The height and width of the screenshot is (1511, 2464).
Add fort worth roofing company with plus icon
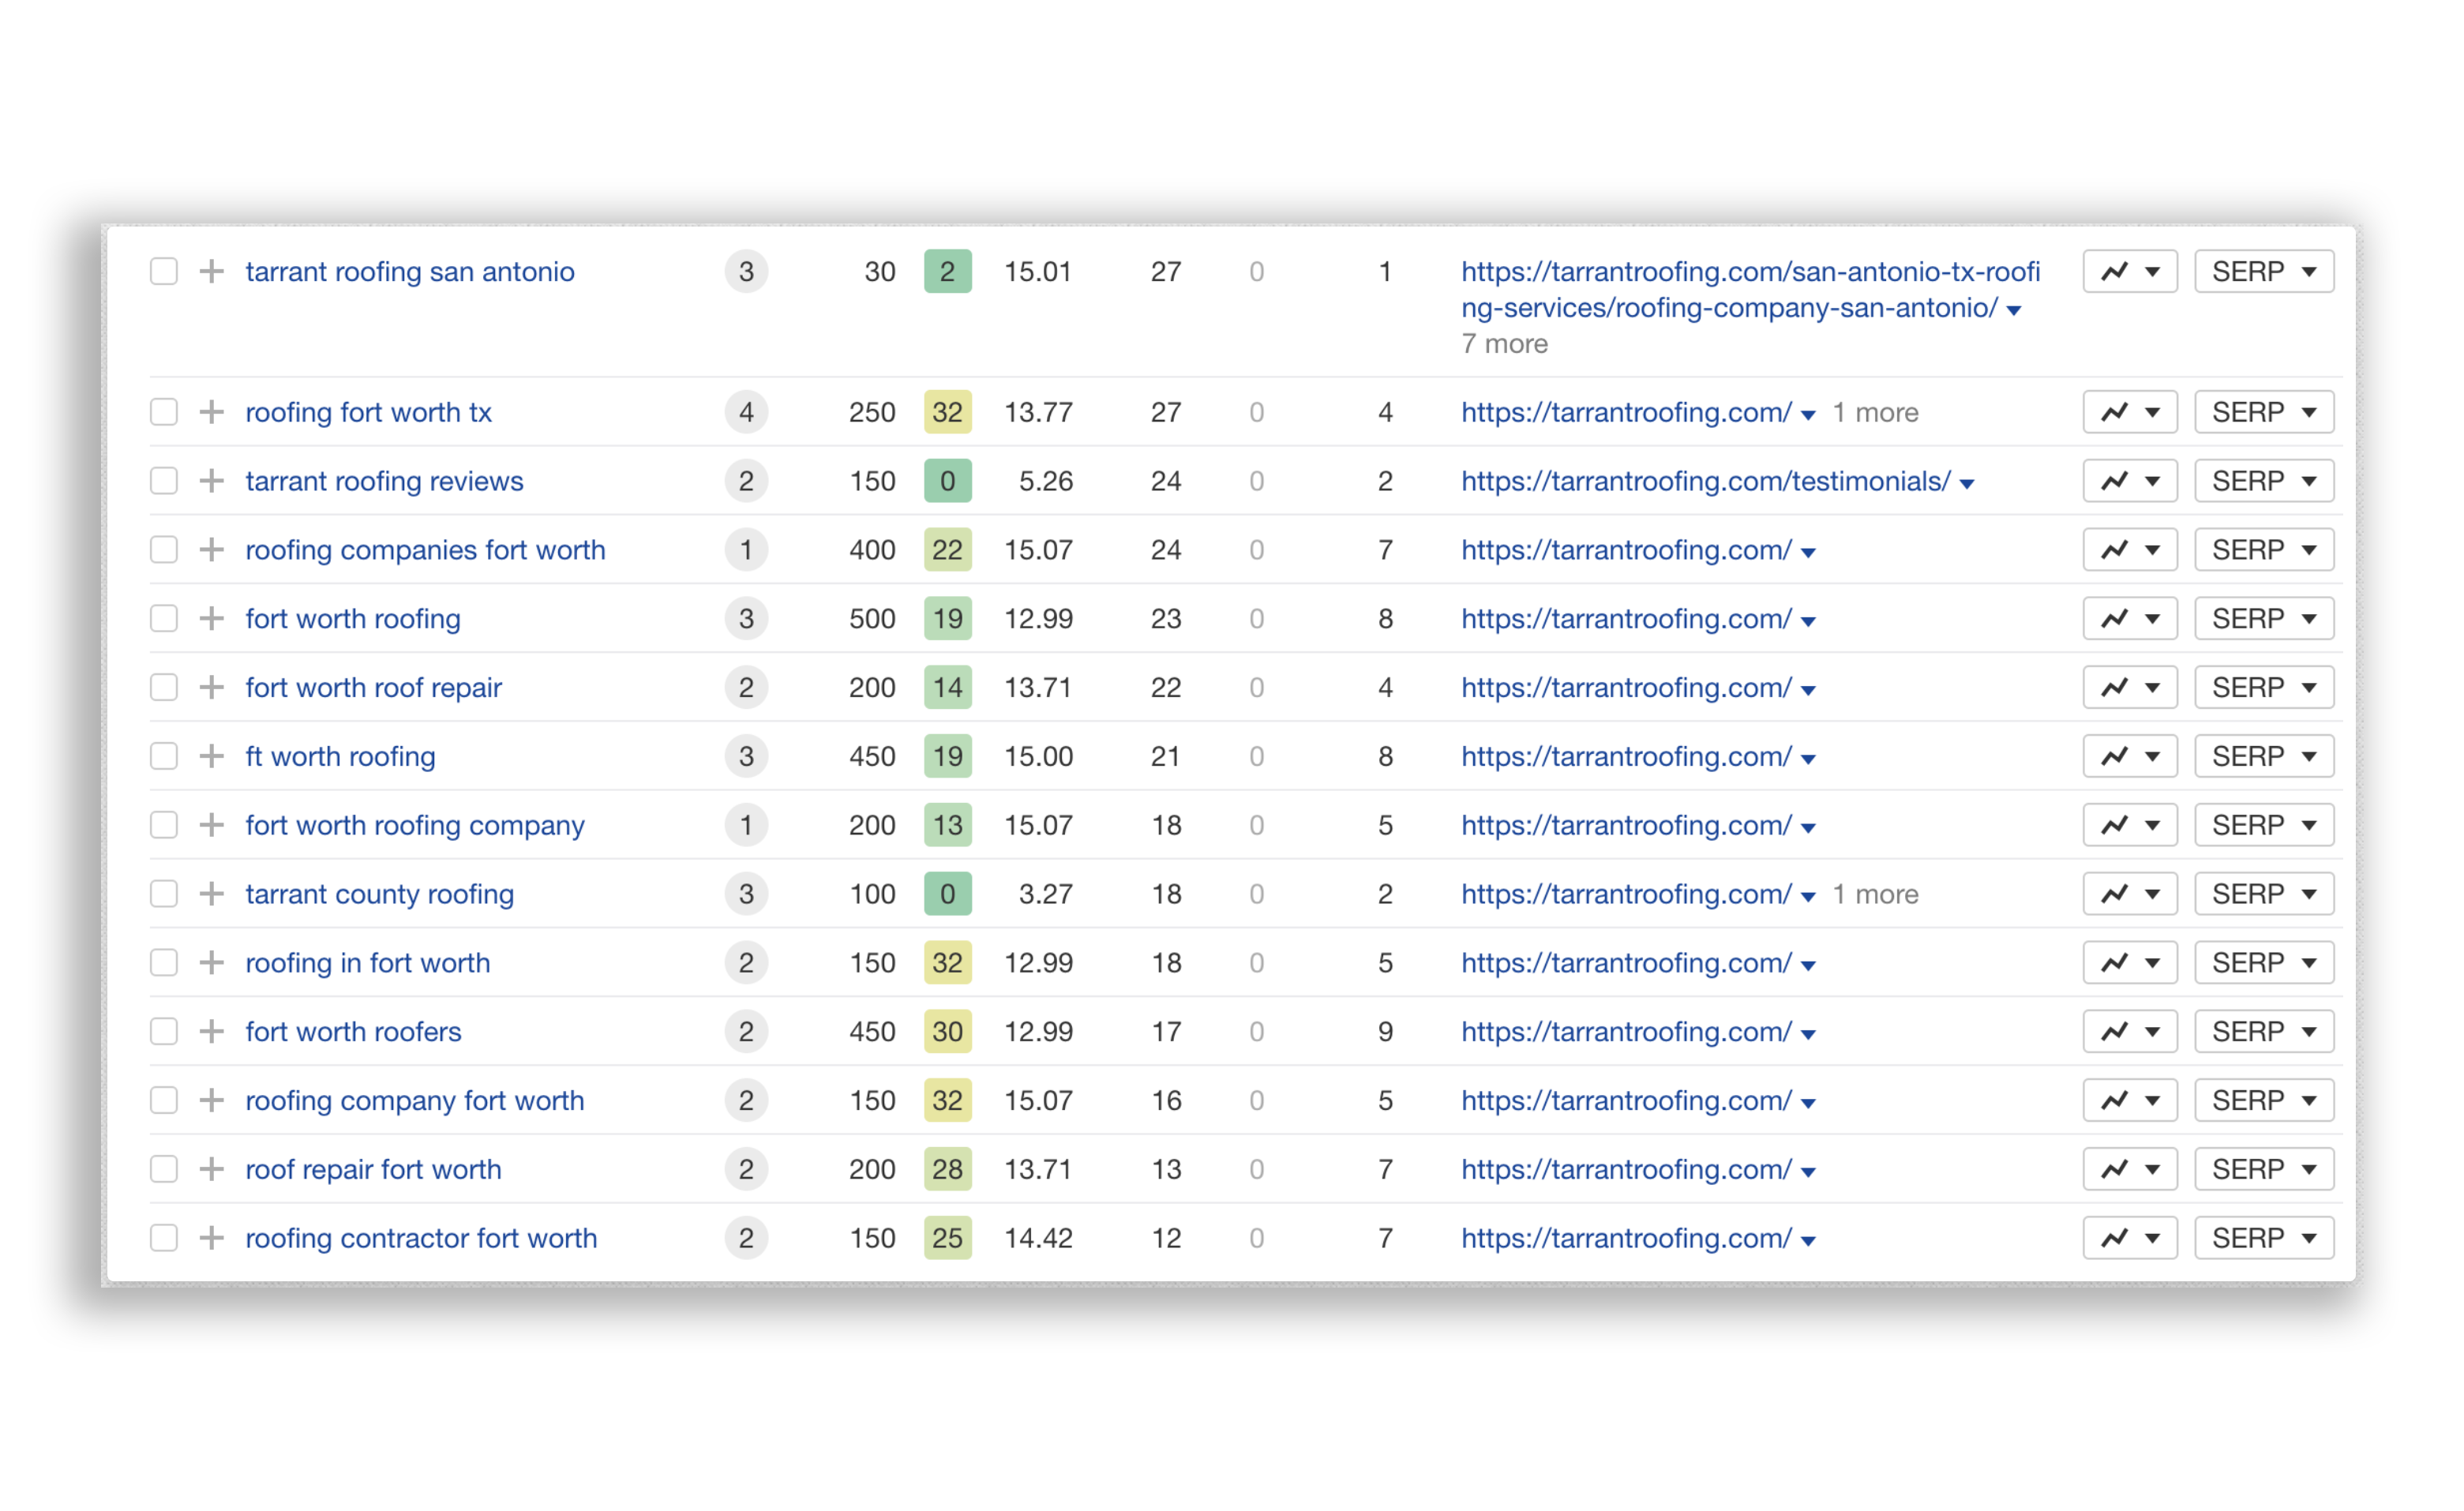[211, 825]
